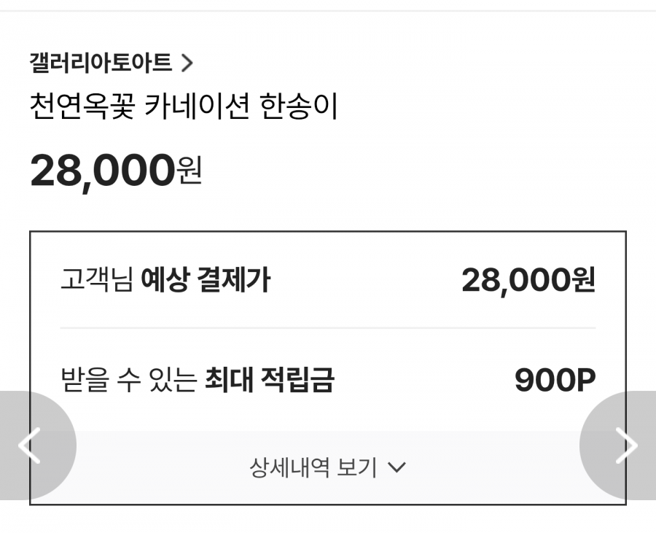Click the word 천연옥꽃 in the product title
656x533 pixels.
pos(82,108)
